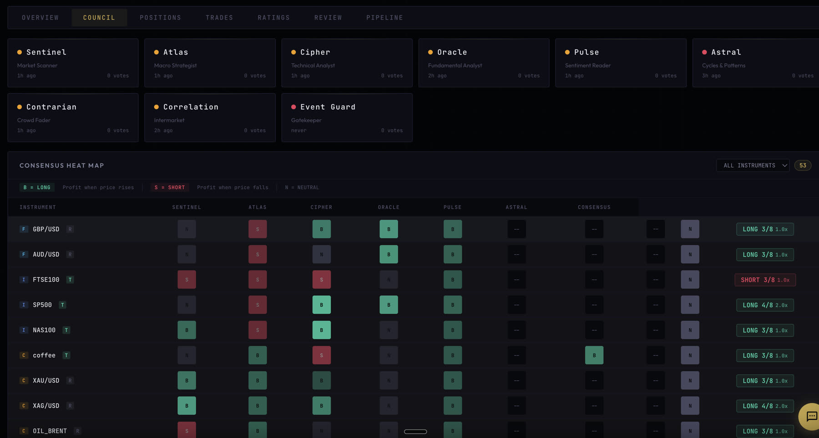Click the Cipher S cell for coffee
Screen dimensions: 819x438
point(322,355)
